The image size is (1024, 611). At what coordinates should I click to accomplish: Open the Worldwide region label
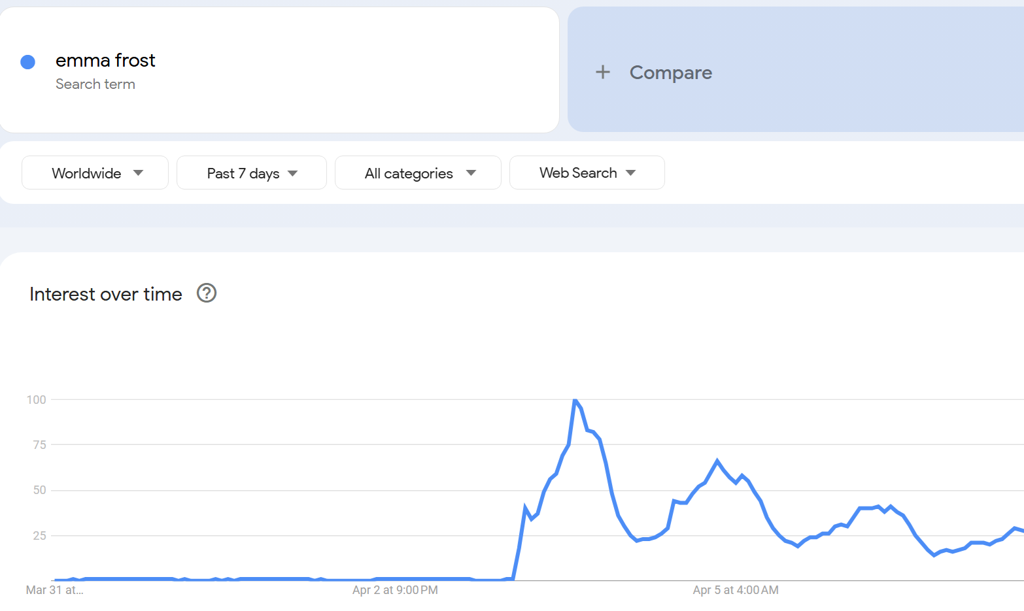pyautogui.click(x=86, y=173)
